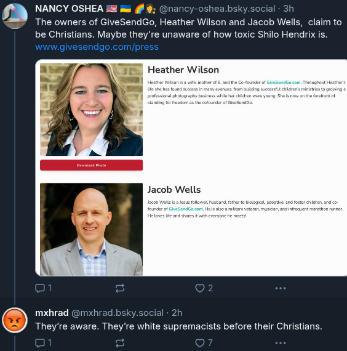Open Heather Wilson's photo in the image
This screenshot has width=347, height=351.
point(91,110)
